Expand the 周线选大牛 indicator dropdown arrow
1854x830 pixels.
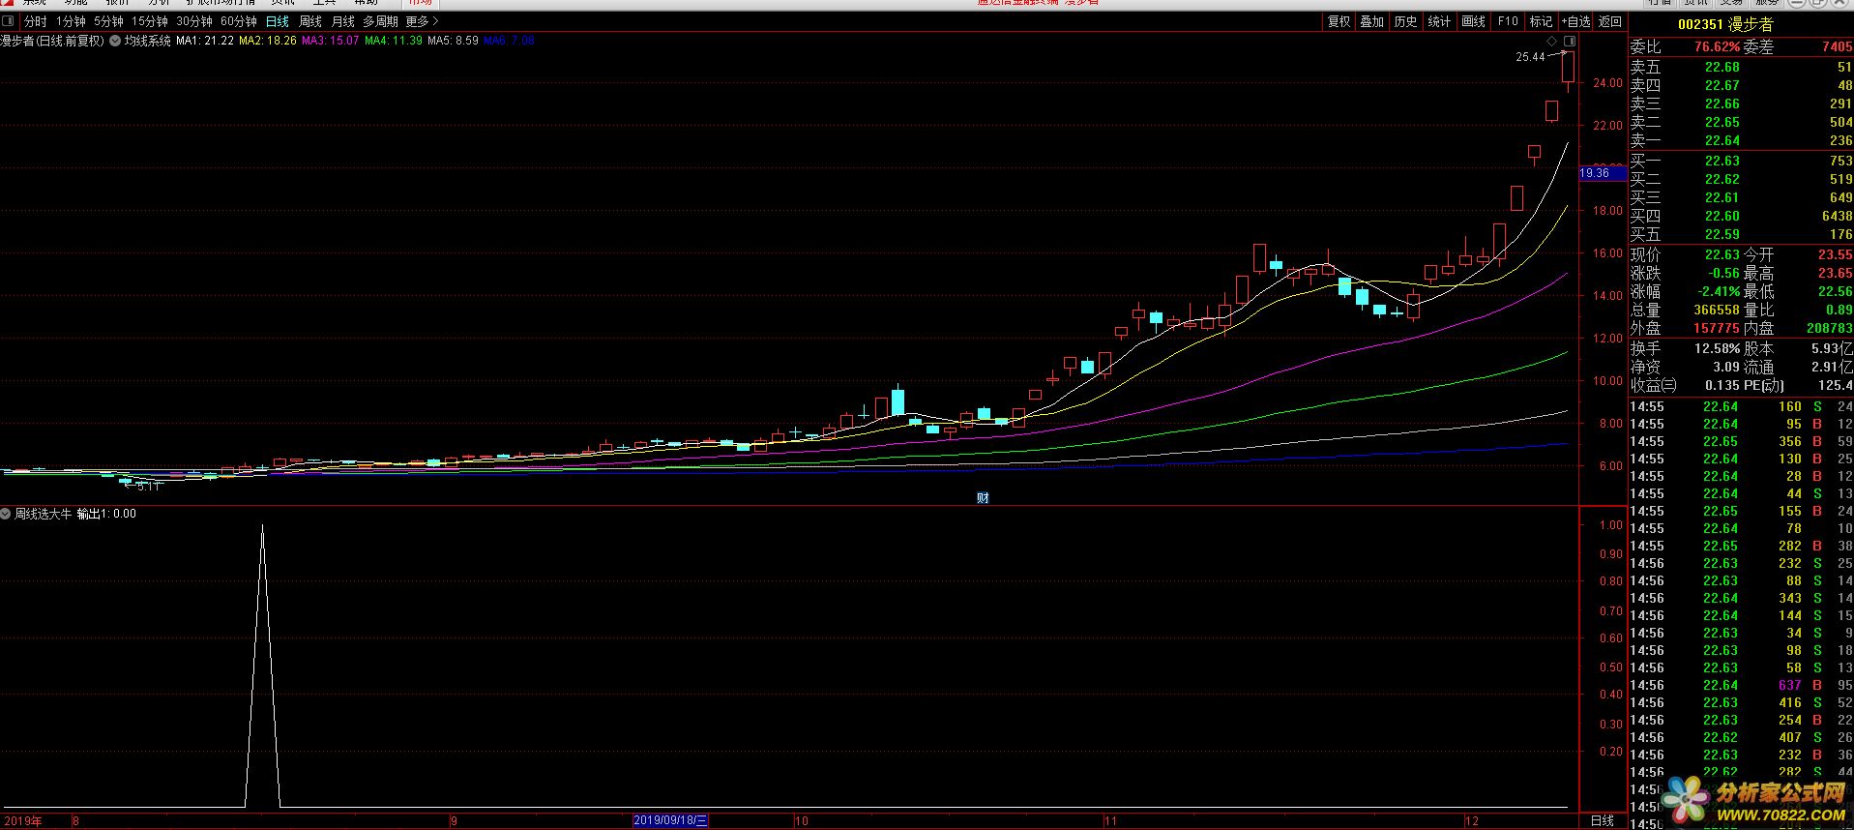(x=6, y=514)
